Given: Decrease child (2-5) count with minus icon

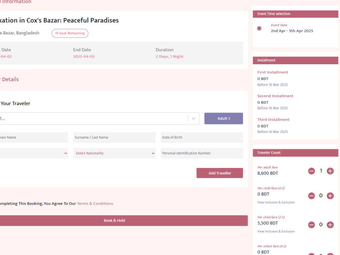Looking at the screenshot, I should (311, 225).
